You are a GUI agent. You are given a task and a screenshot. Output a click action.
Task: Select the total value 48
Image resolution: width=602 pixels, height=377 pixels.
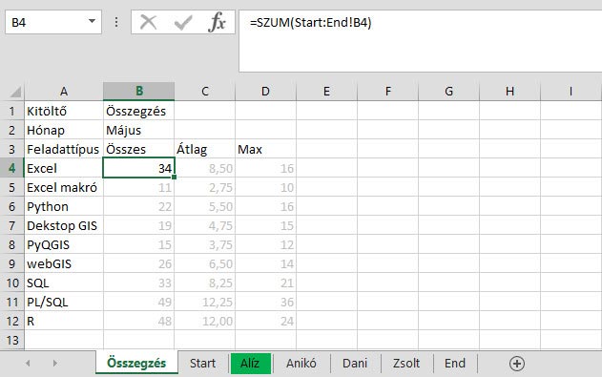tap(139, 321)
